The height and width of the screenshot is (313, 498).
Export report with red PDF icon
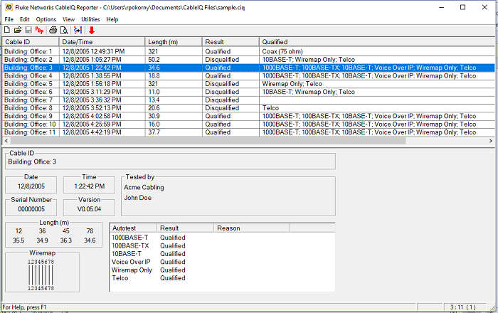(x=39, y=30)
